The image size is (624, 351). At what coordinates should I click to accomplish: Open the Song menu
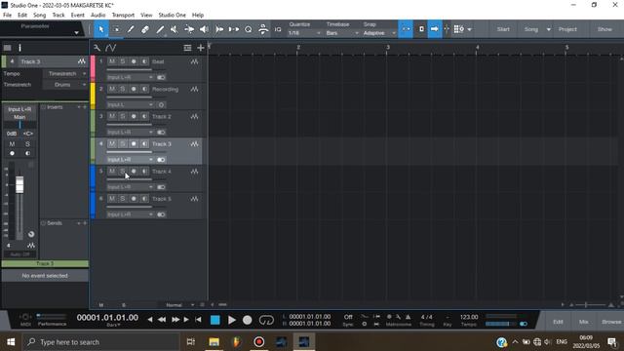[39, 16]
